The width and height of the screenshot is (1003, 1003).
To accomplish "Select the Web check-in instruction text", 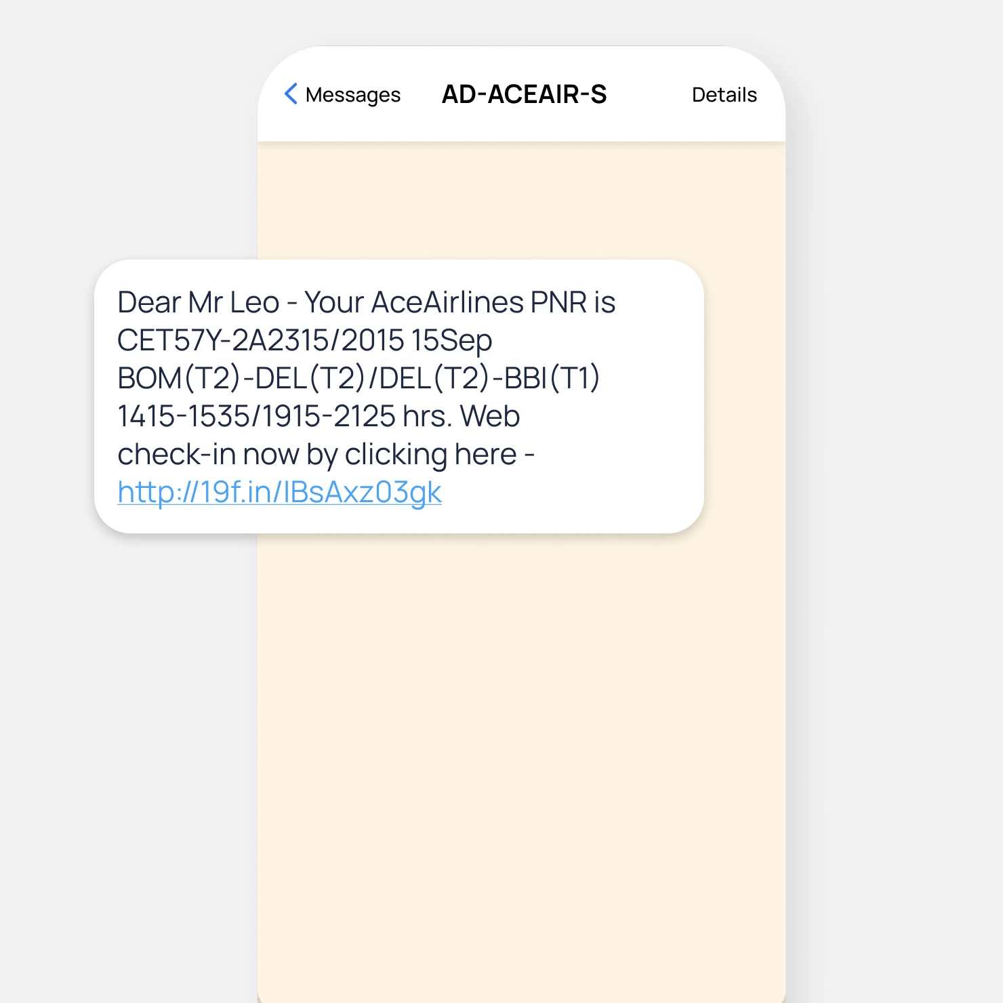I will click(325, 453).
